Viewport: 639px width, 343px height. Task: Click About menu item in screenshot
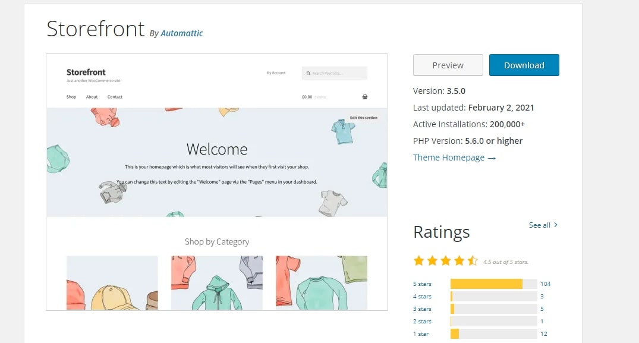tap(92, 97)
